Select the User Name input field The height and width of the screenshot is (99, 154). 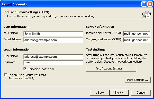pyautogui.click(x=53, y=57)
